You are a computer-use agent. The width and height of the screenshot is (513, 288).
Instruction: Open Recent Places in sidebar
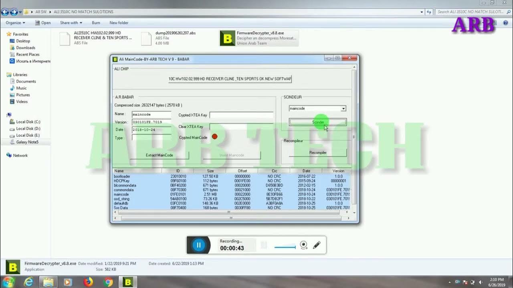(x=28, y=54)
